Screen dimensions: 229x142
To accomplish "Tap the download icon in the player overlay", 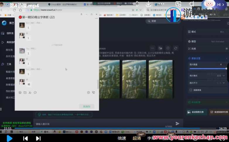I will [148, 4].
